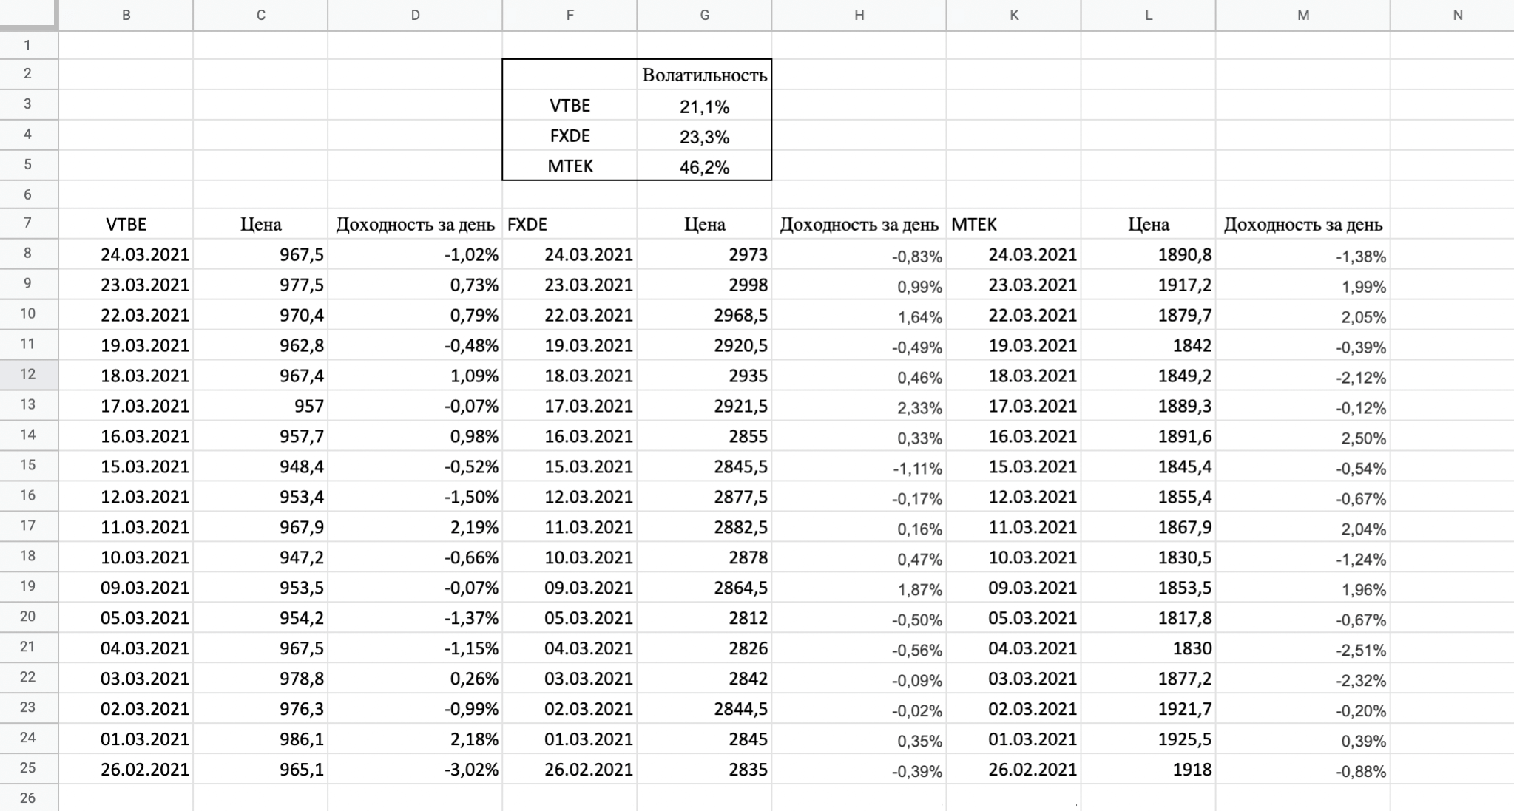Select MTEK return 2,05%
This screenshot has width=1514, height=811.
[x=1302, y=315]
